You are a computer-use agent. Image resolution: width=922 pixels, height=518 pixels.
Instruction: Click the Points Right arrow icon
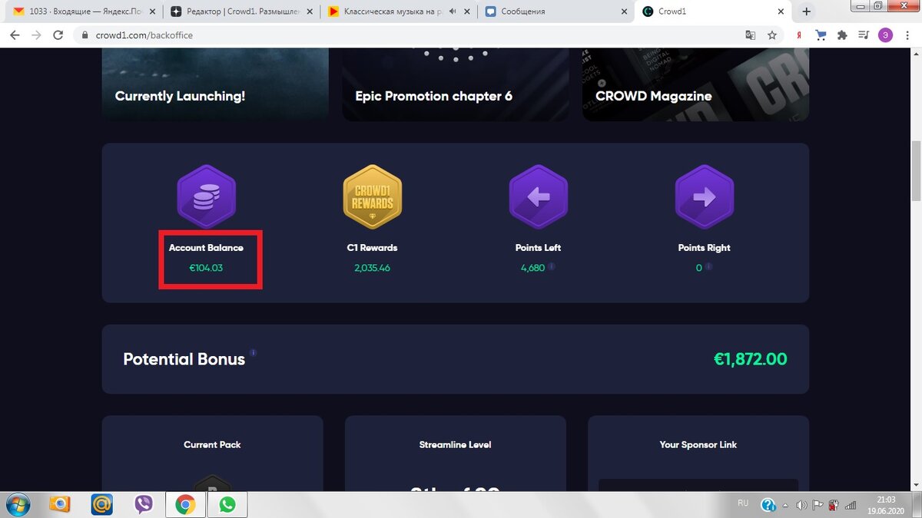[x=705, y=197]
